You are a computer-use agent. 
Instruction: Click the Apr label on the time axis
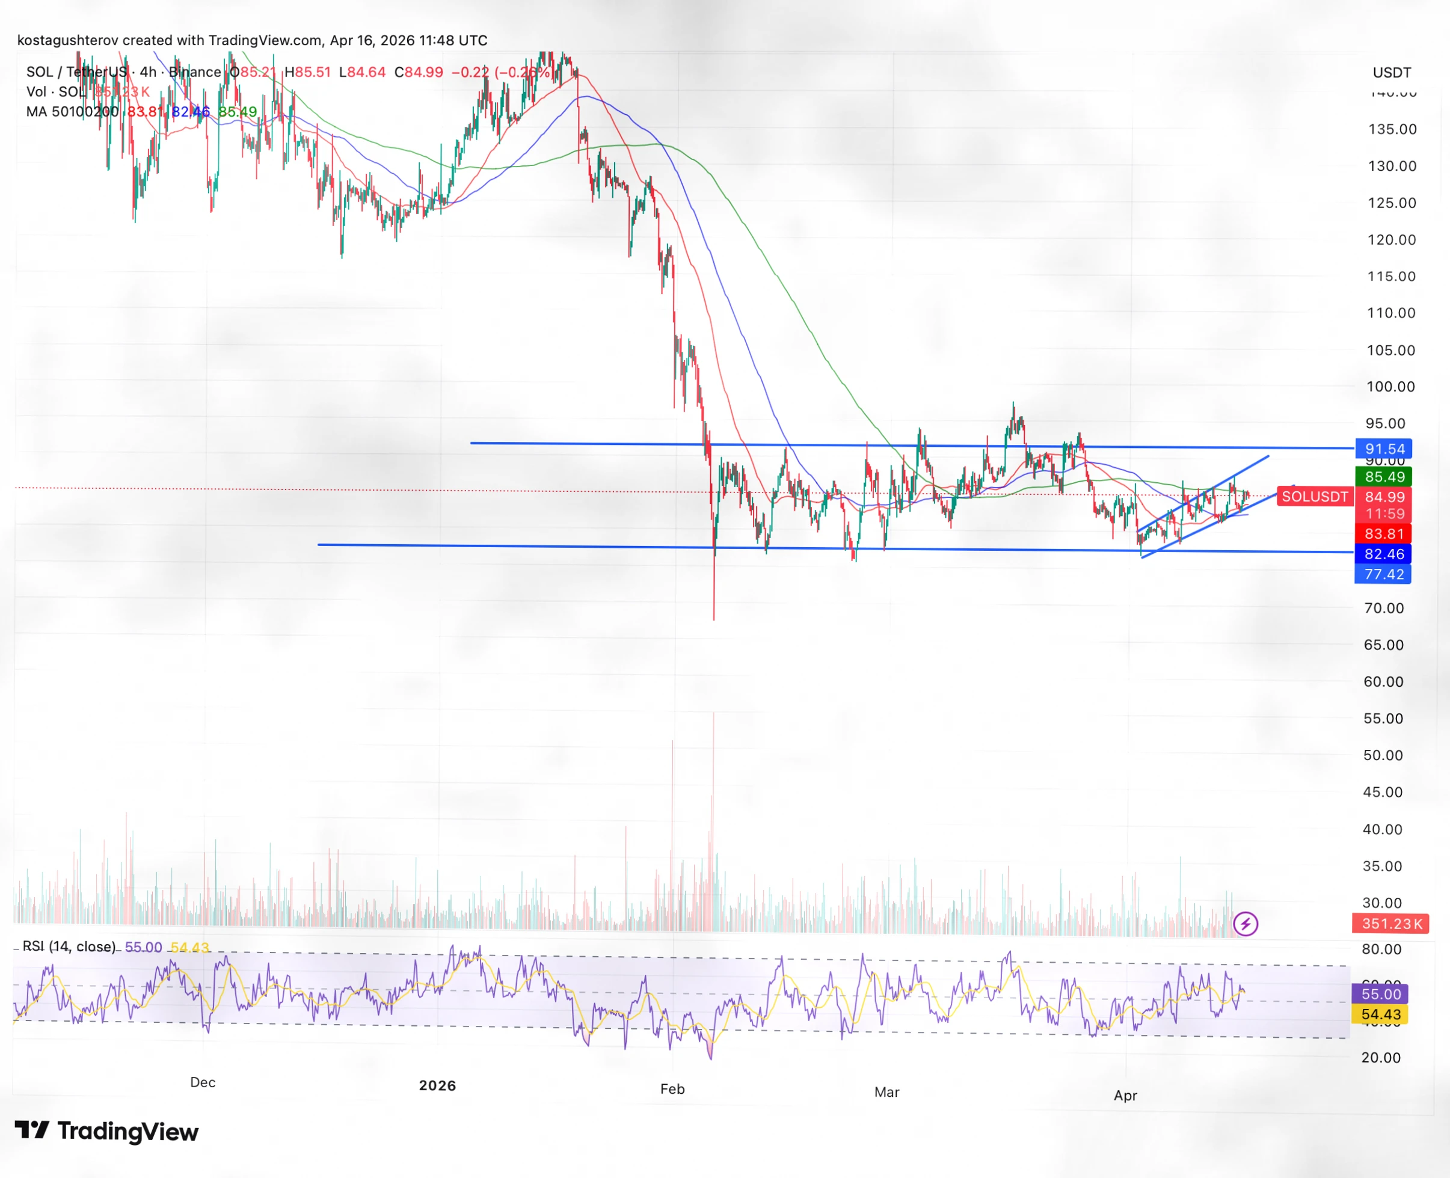click(x=1126, y=1094)
